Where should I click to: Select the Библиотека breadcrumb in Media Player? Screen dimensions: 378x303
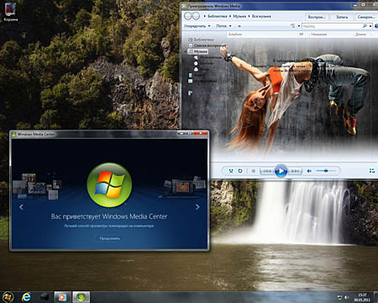tap(218, 16)
